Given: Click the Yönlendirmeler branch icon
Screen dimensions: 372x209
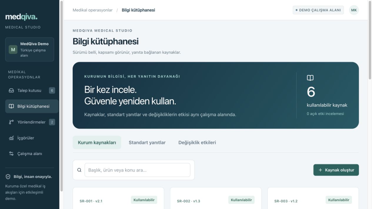Looking at the screenshot, I should click(11, 122).
